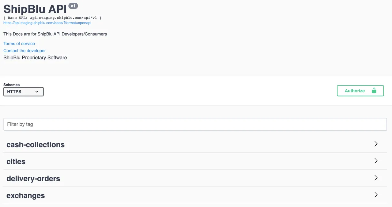Click the docs description for API Developers/Consumers
This screenshot has height=207, width=392.
point(55,34)
